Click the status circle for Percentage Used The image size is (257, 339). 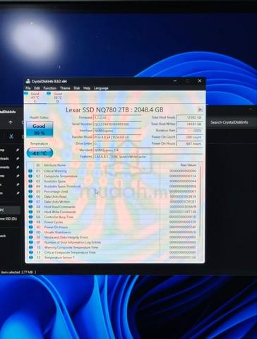pyautogui.click(x=30, y=191)
